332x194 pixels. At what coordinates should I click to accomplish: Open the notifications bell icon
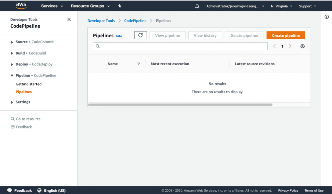197,6
